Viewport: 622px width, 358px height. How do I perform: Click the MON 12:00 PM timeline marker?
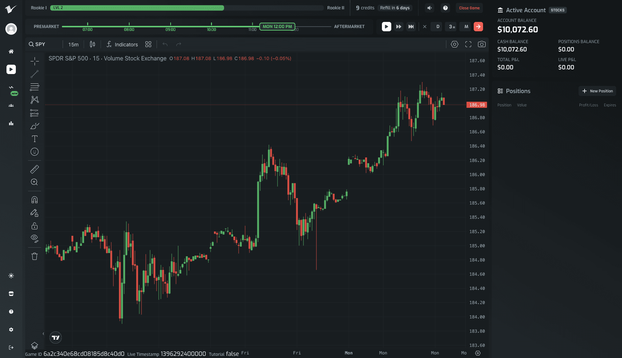pos(277,27)
